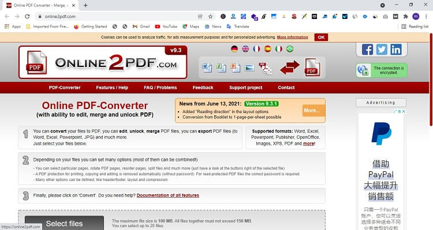Image resolution: width=433 pixels, height=230 pixels.
Task: Accept cookies with OK button
Action: 321,37
